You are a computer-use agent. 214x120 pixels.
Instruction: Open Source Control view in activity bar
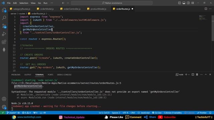4,26
